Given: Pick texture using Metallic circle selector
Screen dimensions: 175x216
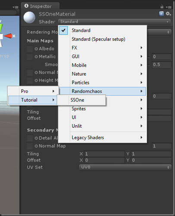Looking at the screenshot, I should coord(36,57).
